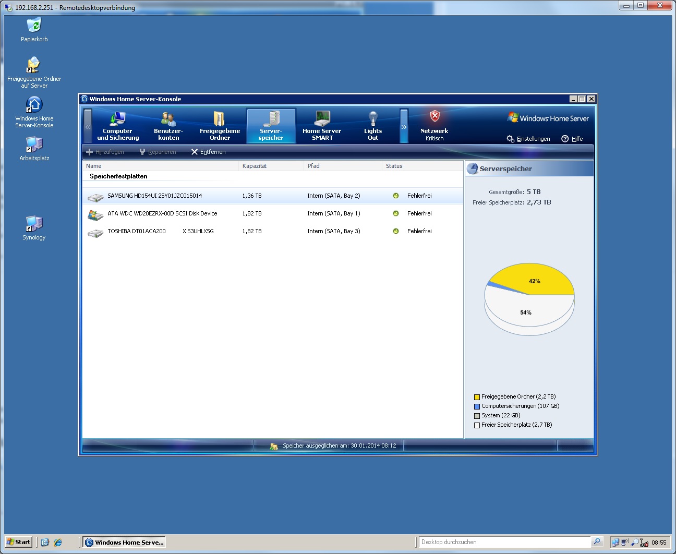Open the Start menu
This screenshot has width=676, height=554.
point(19,542)
